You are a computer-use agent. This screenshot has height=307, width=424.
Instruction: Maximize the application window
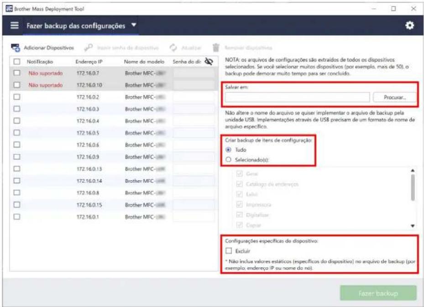click(x=393, y=9)
